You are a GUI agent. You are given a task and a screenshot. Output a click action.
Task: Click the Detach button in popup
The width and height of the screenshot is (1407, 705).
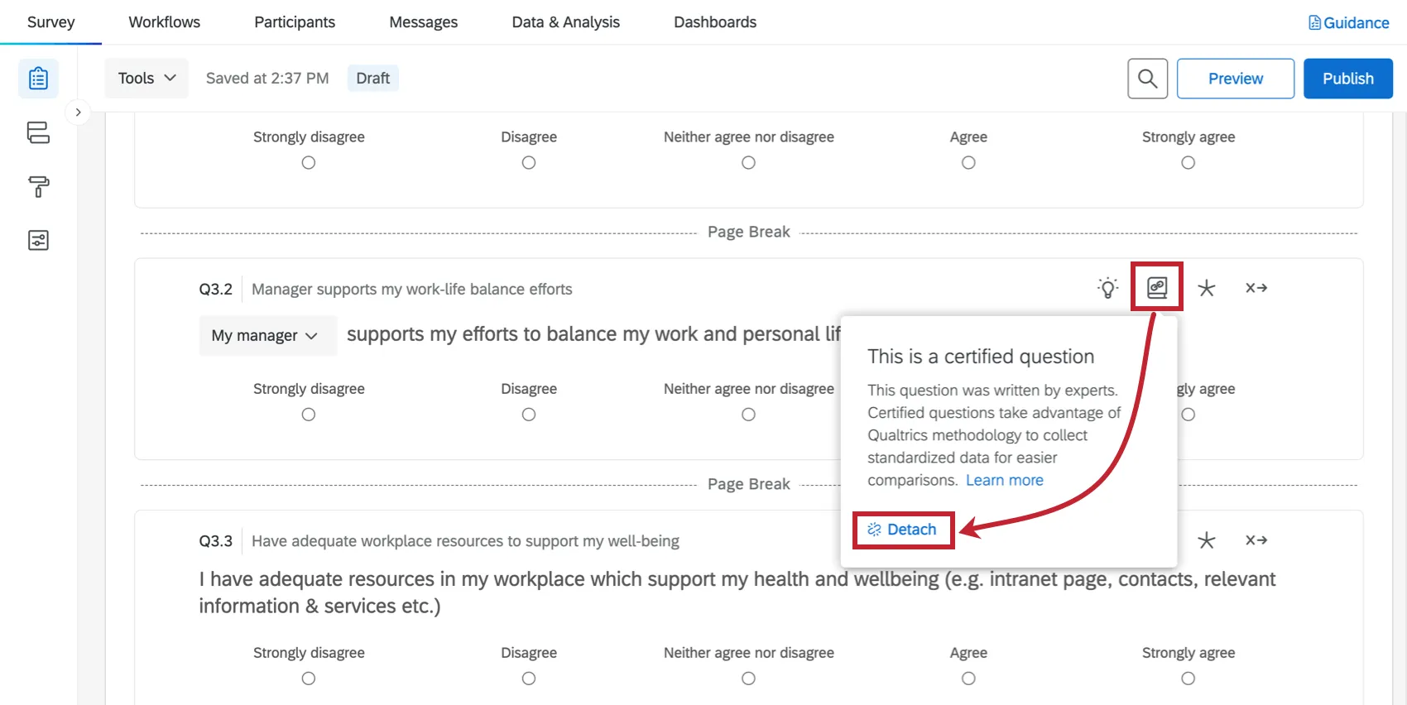(903, 530)
